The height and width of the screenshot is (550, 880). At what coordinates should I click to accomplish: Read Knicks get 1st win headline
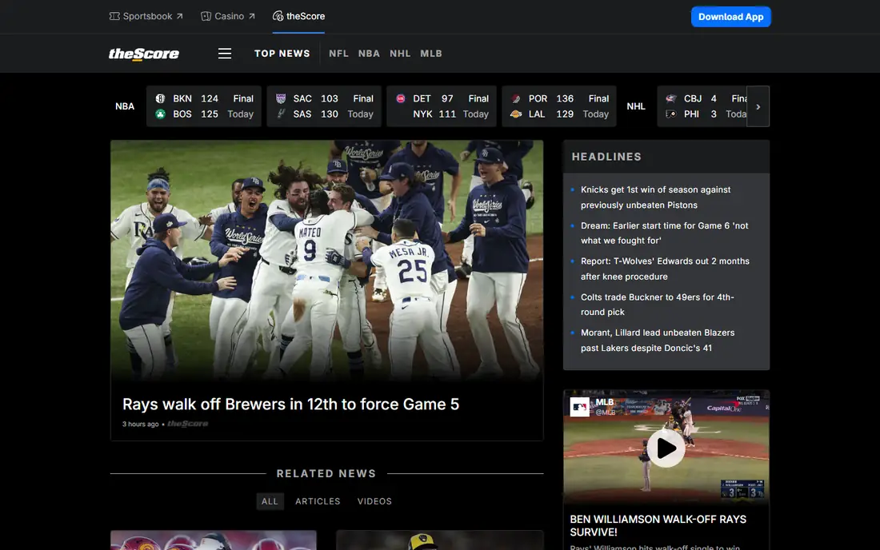click(x=655, y=197)
